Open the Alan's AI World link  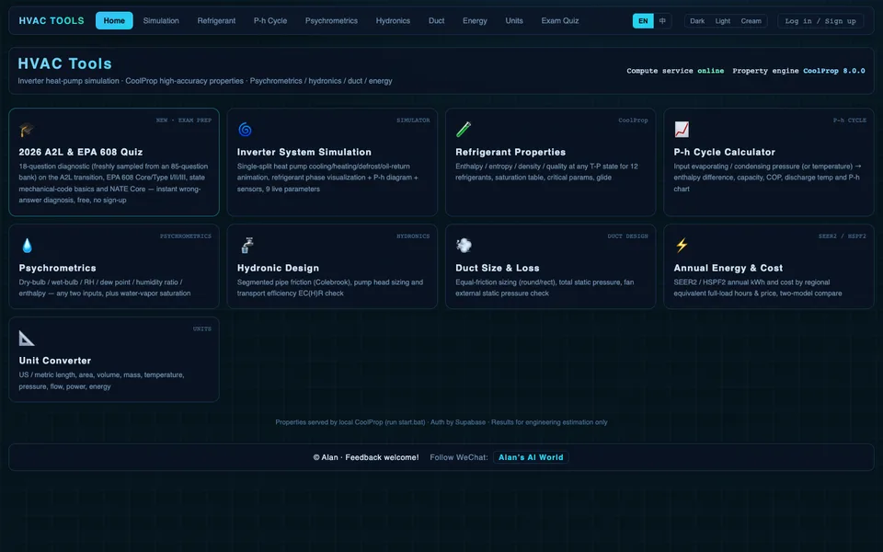tap(531, 457)
